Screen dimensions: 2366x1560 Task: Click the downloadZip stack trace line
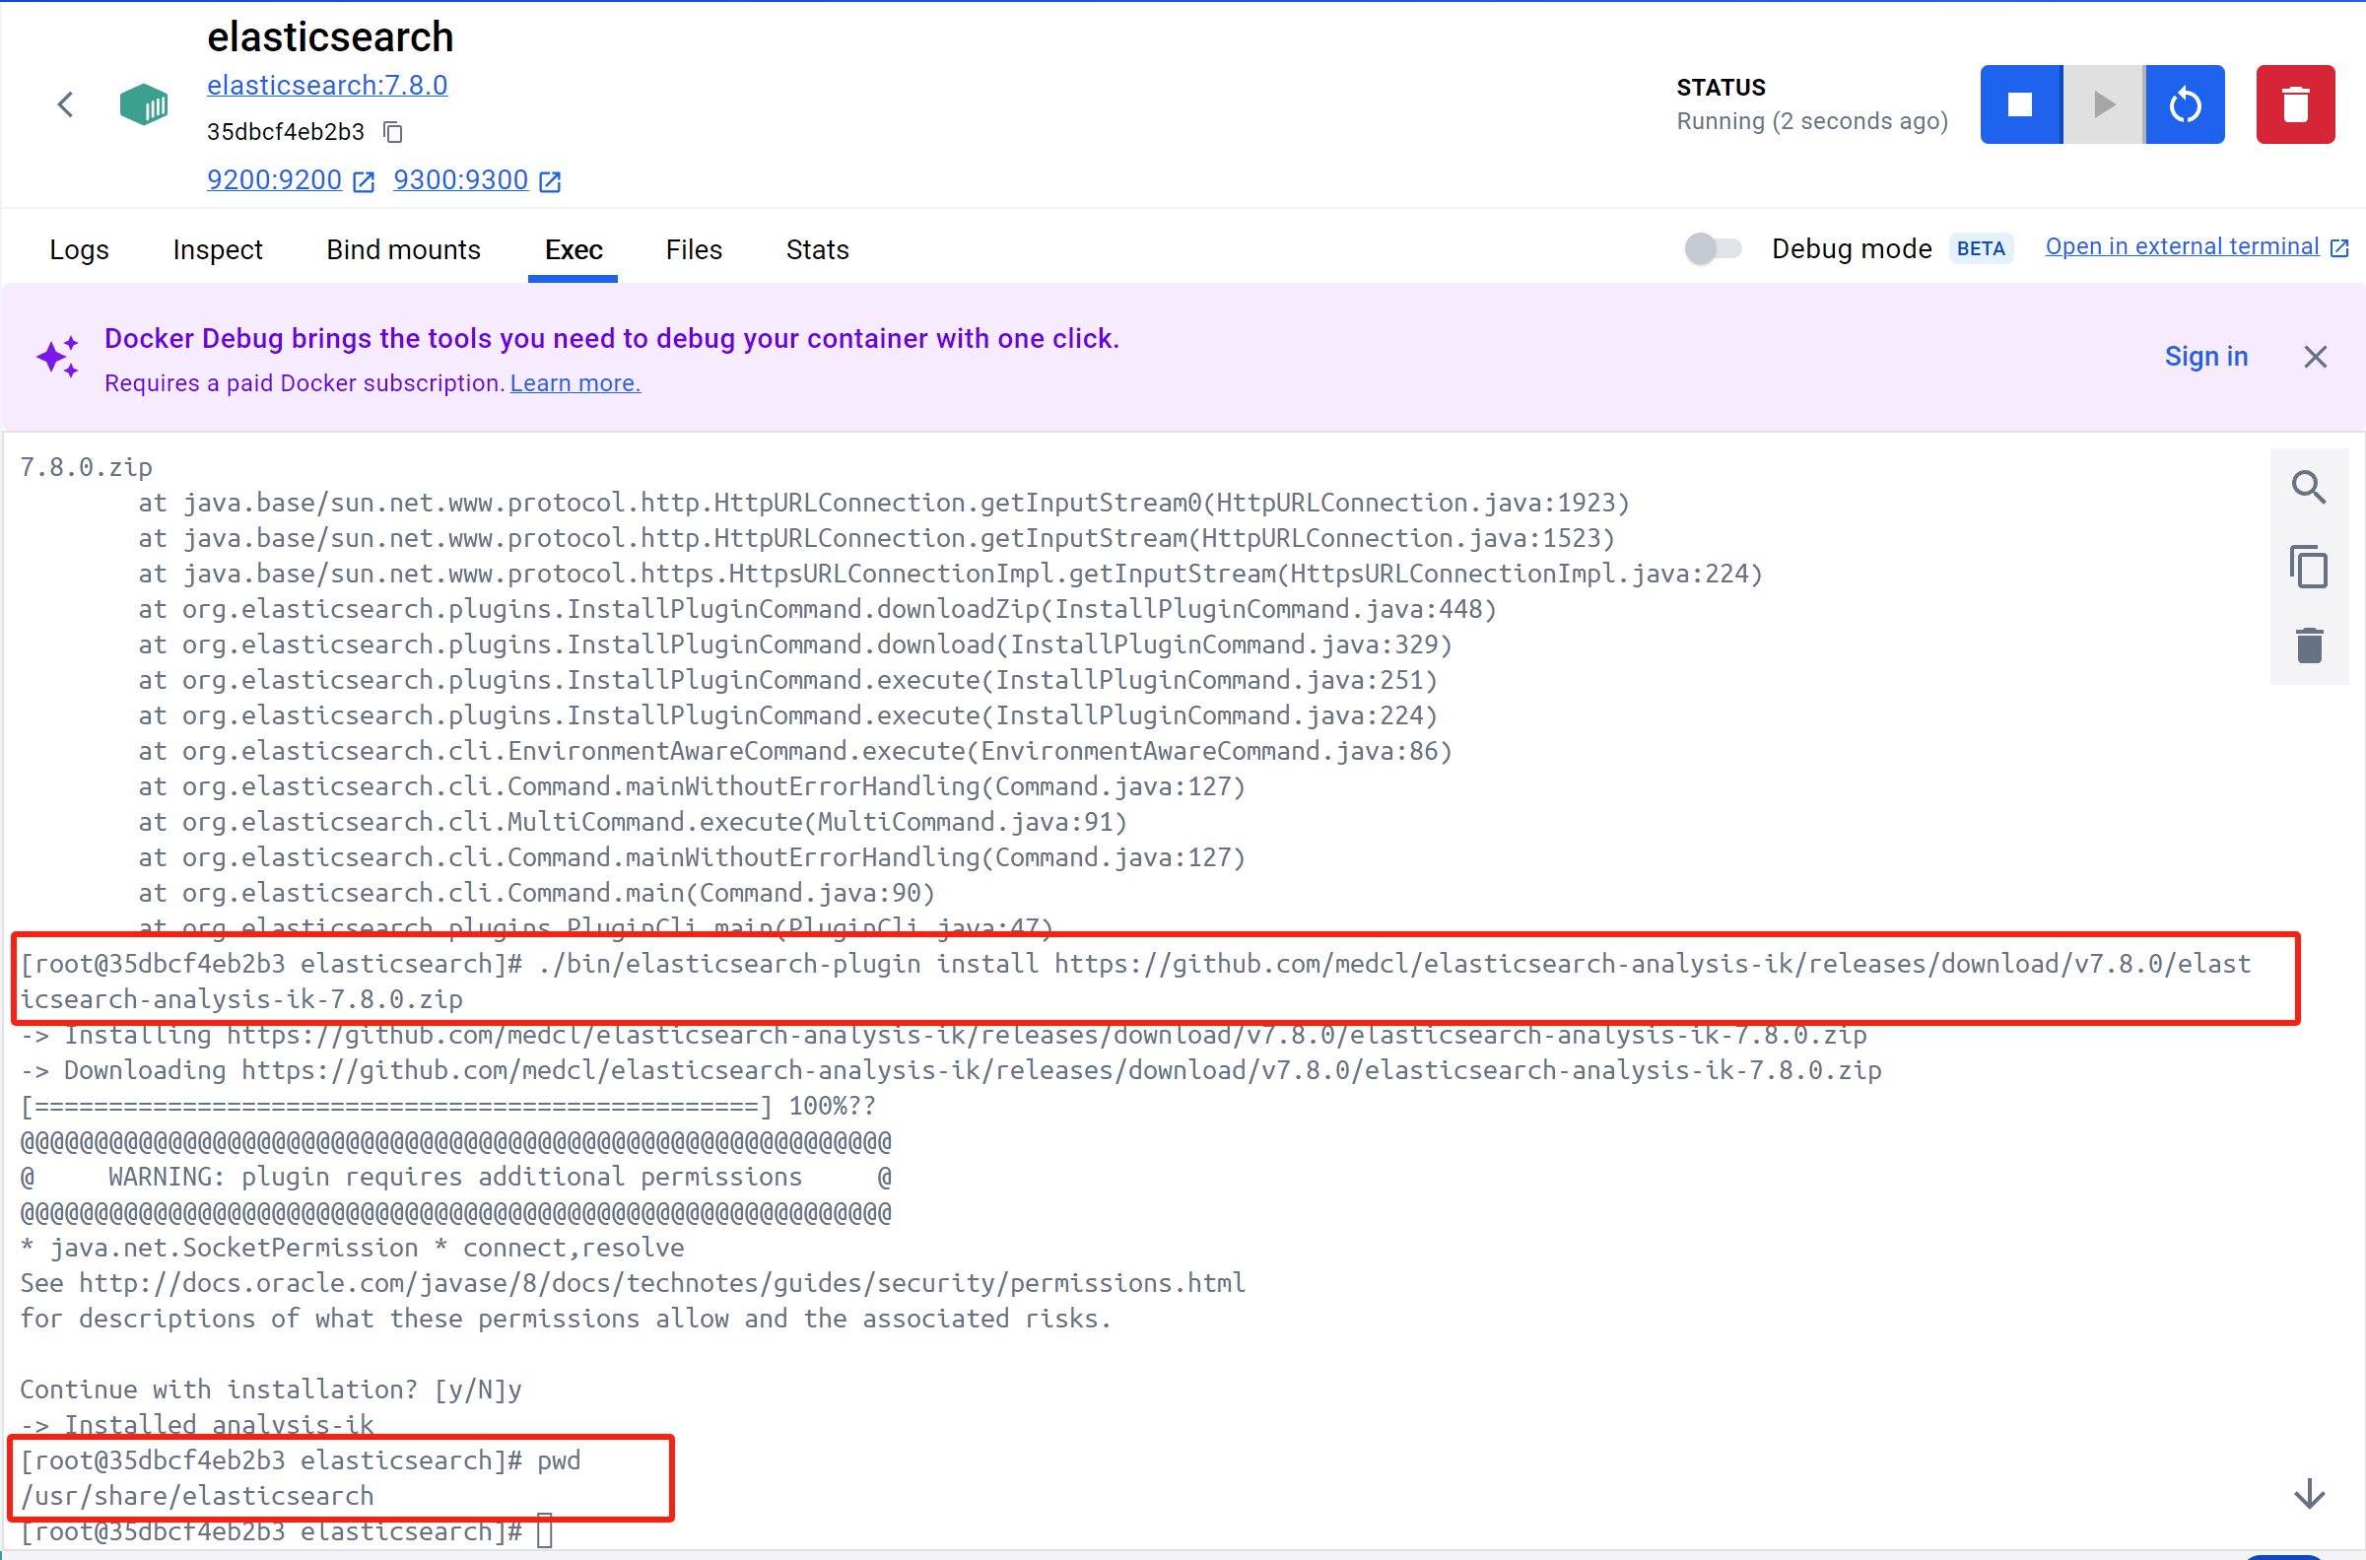[818, 609]
